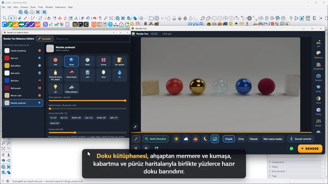Open the Kalite panel in the sidebar
The image size is (328, 184).
(x=318, y=89)
